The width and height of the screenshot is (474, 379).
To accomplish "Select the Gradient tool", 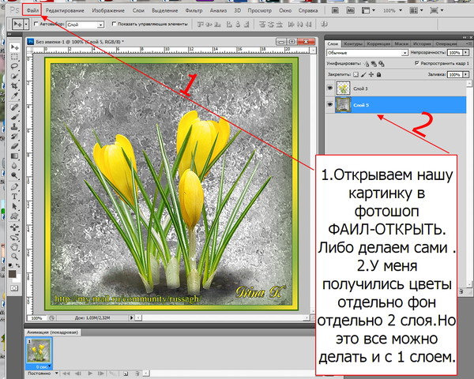I will 14,156.
